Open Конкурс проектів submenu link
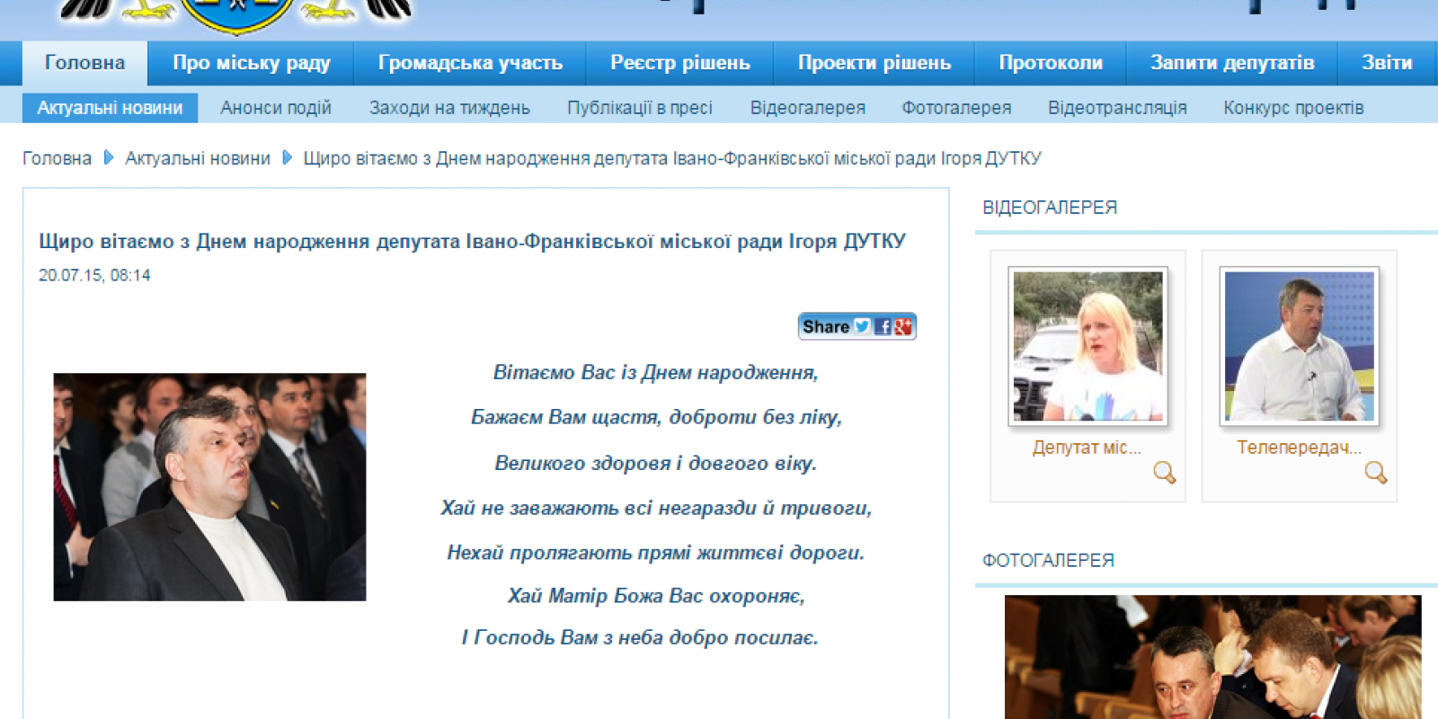Image resolution: width=1438 pixels, height=719 pixels. click(1293, 108)
